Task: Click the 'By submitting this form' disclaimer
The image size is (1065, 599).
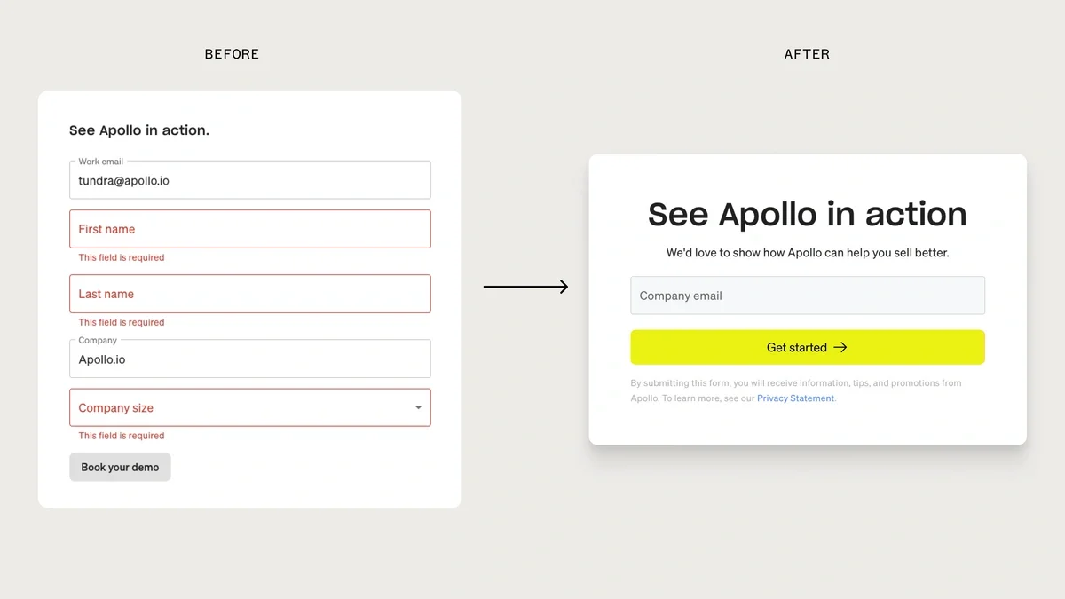Action: point(795,383)
